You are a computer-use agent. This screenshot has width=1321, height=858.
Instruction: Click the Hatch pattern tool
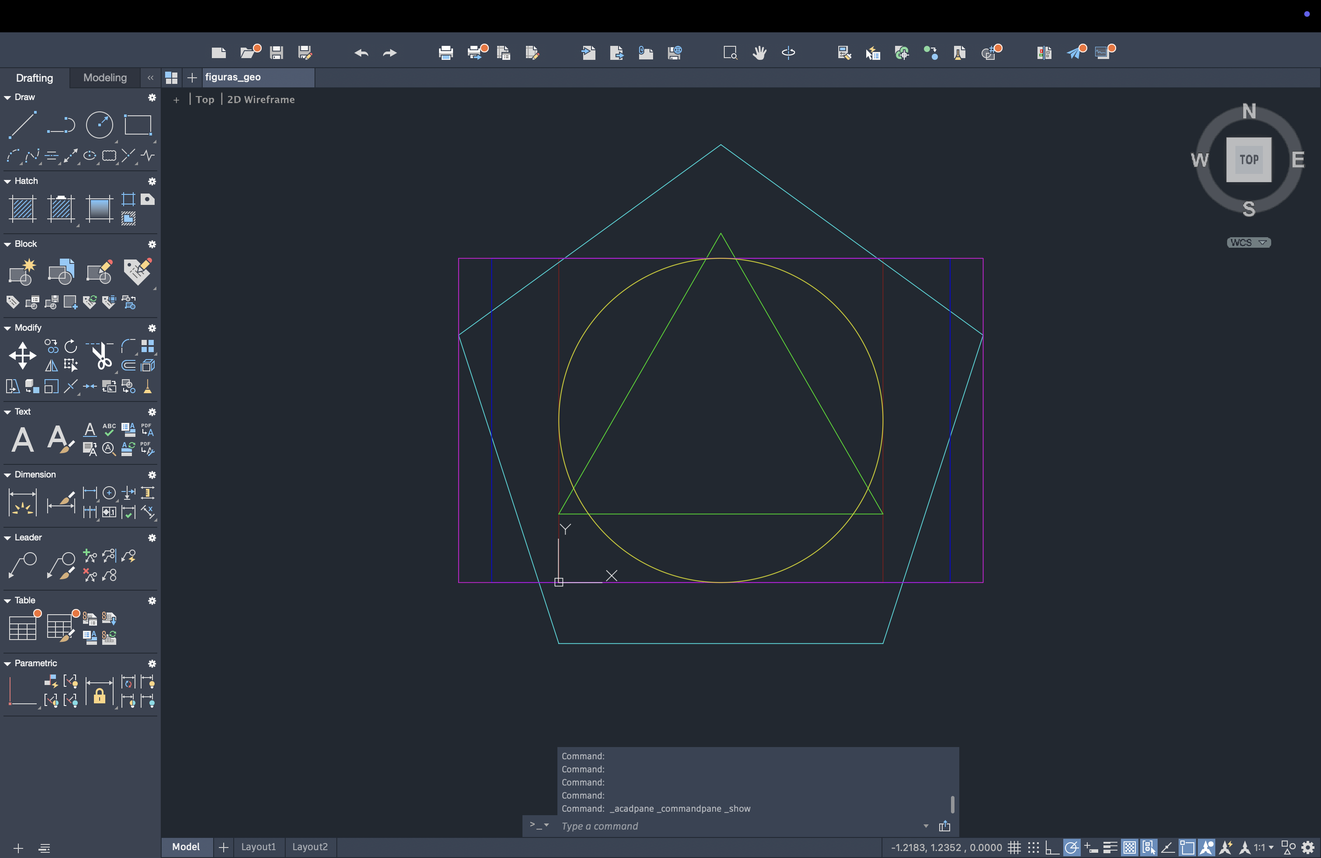point(23,209)
